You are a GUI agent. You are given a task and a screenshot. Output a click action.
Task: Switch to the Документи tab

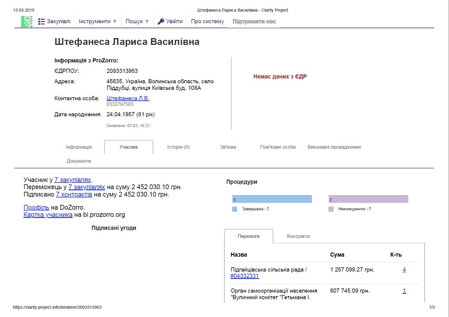point(79,161)
